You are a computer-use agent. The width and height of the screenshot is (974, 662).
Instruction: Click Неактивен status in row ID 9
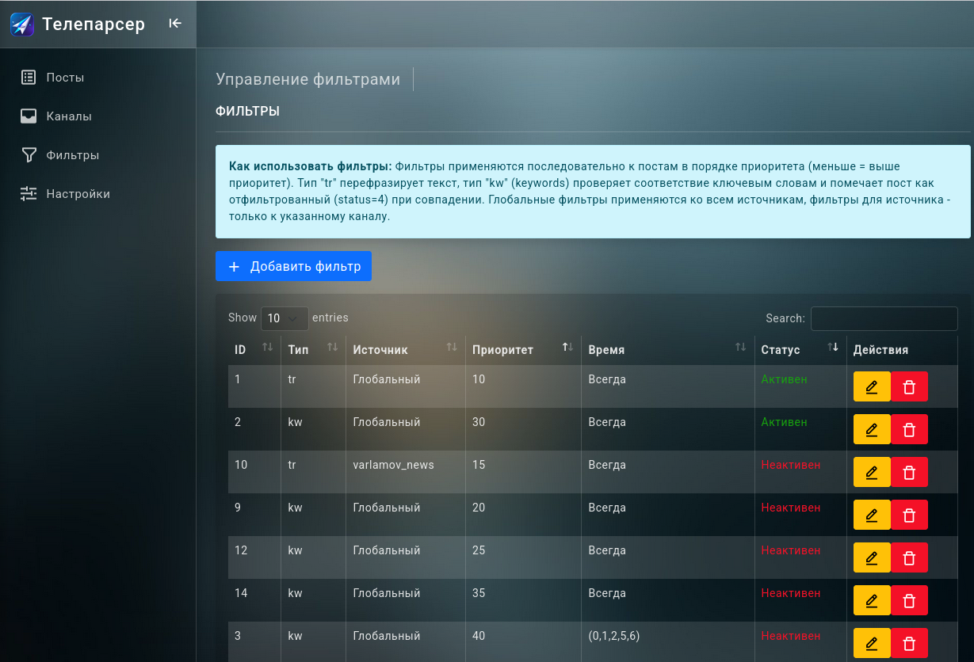(791, 508)
